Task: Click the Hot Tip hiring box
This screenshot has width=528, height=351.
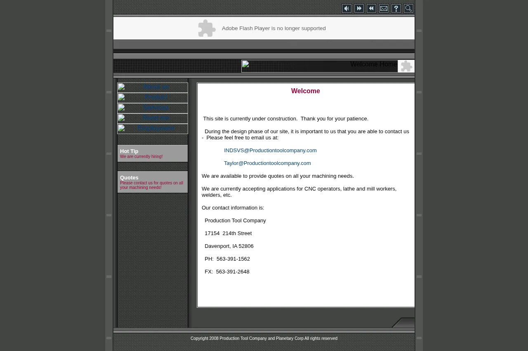Action: [x=153, y=153]
